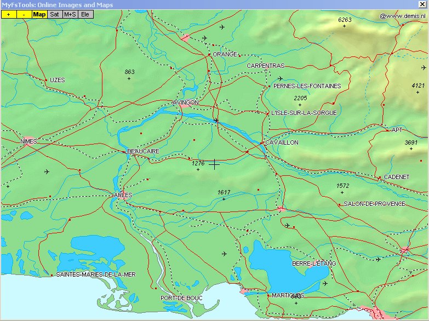Image resolution: width=429 pixels, height=321 pixels.
Task: Open the www.demis.nl copyright link
Action: pos(402,16)
